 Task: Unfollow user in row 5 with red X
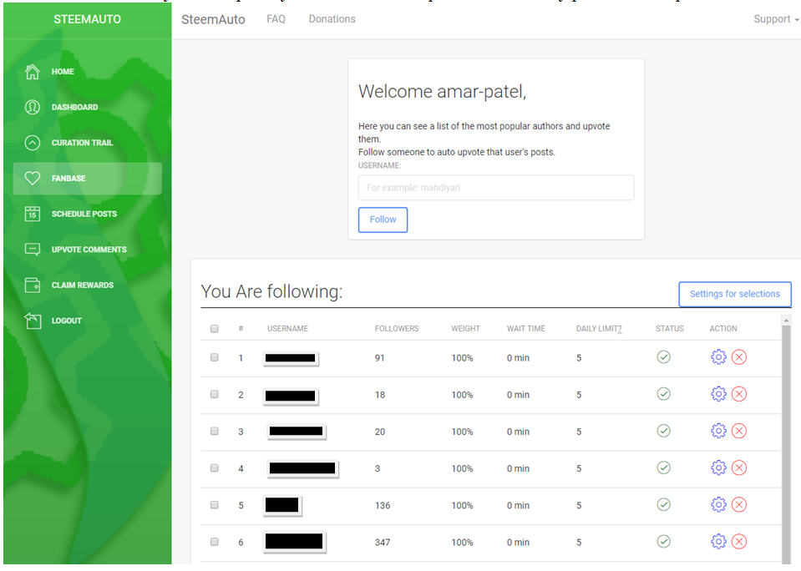[738, 504]
